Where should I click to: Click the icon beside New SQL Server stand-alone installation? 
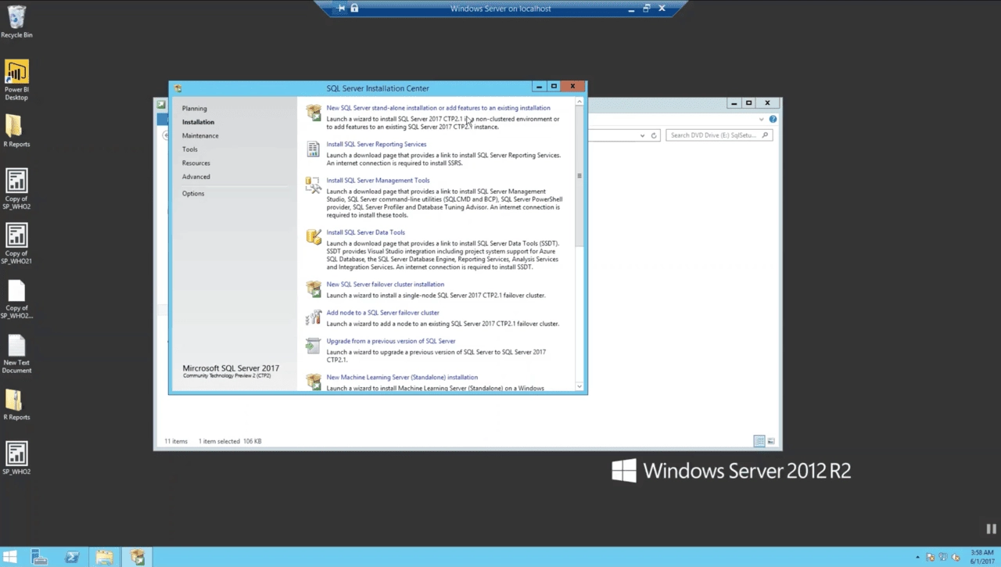pos(314,113)
